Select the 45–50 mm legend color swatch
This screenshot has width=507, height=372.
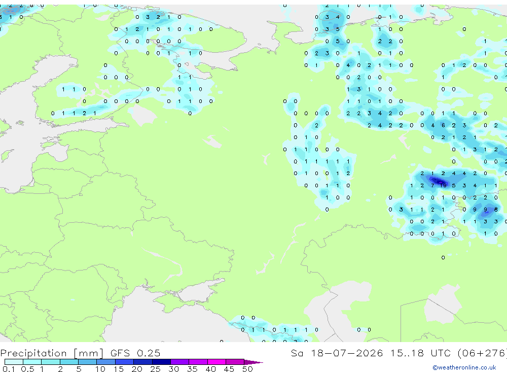235,362
